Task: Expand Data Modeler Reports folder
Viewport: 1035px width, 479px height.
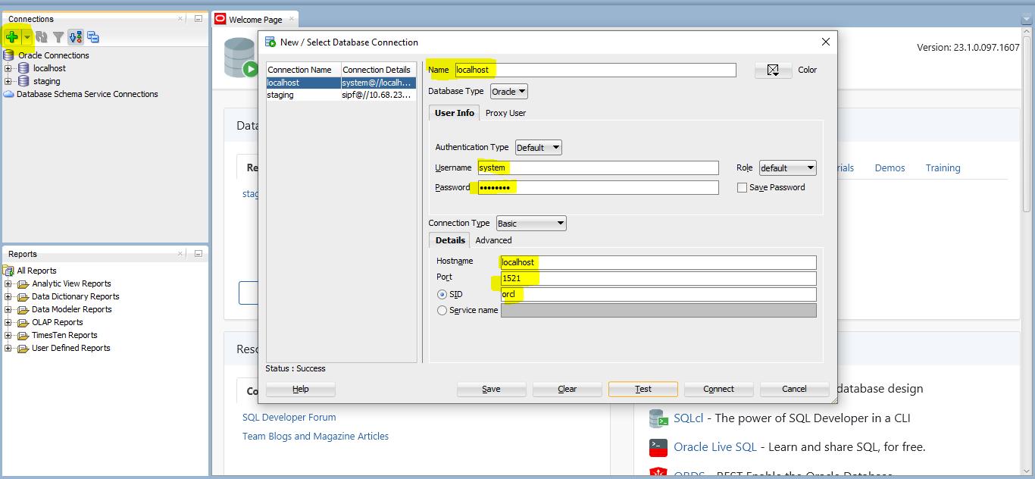Action: coord(8,309)
